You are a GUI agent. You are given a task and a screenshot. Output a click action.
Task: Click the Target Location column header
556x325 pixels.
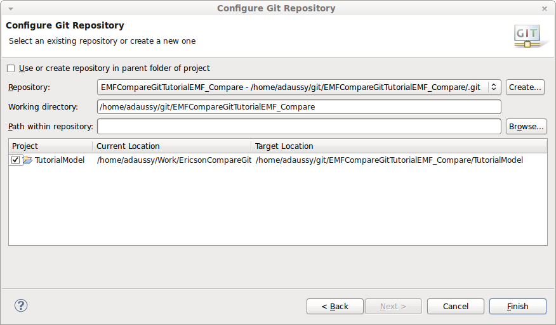399,146
